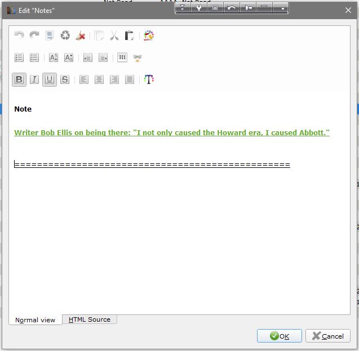The image size is (359, 351).
Task: Click the window rectangle floating toolbar icon
Action: [x=215, y=8]
